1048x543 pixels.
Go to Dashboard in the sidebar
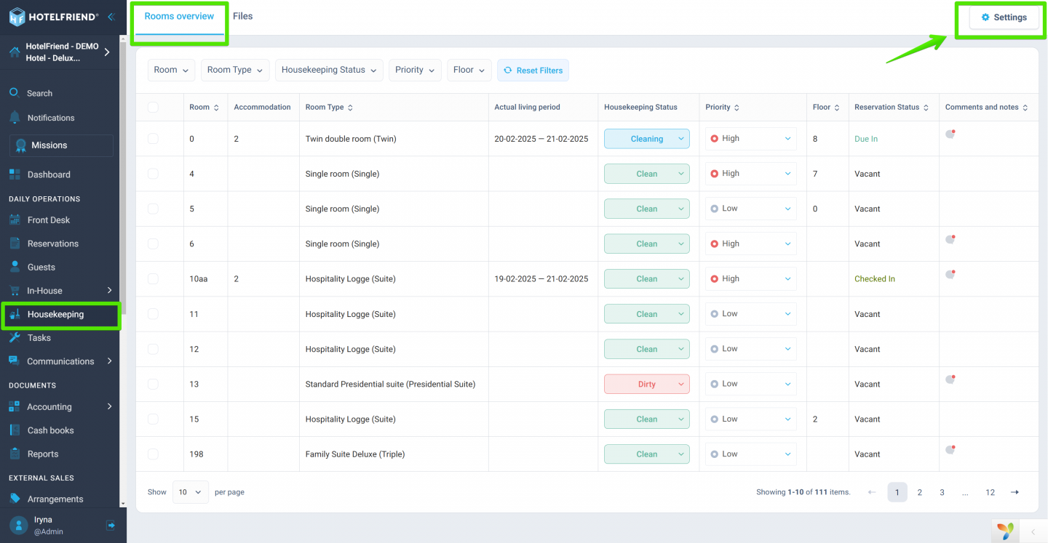(49, 174)
